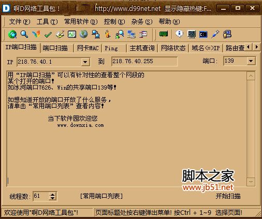
Task: Close the 啊D网络工具包 window
Action: click(x=252, y=8)
